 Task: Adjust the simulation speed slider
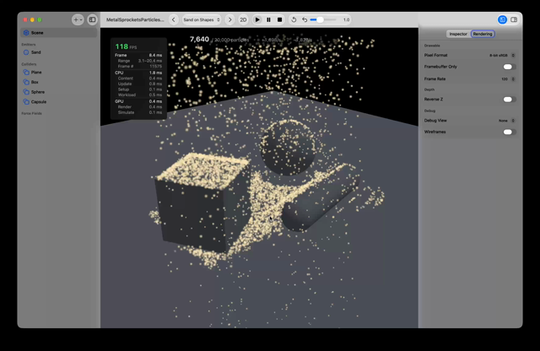(323, 19)
